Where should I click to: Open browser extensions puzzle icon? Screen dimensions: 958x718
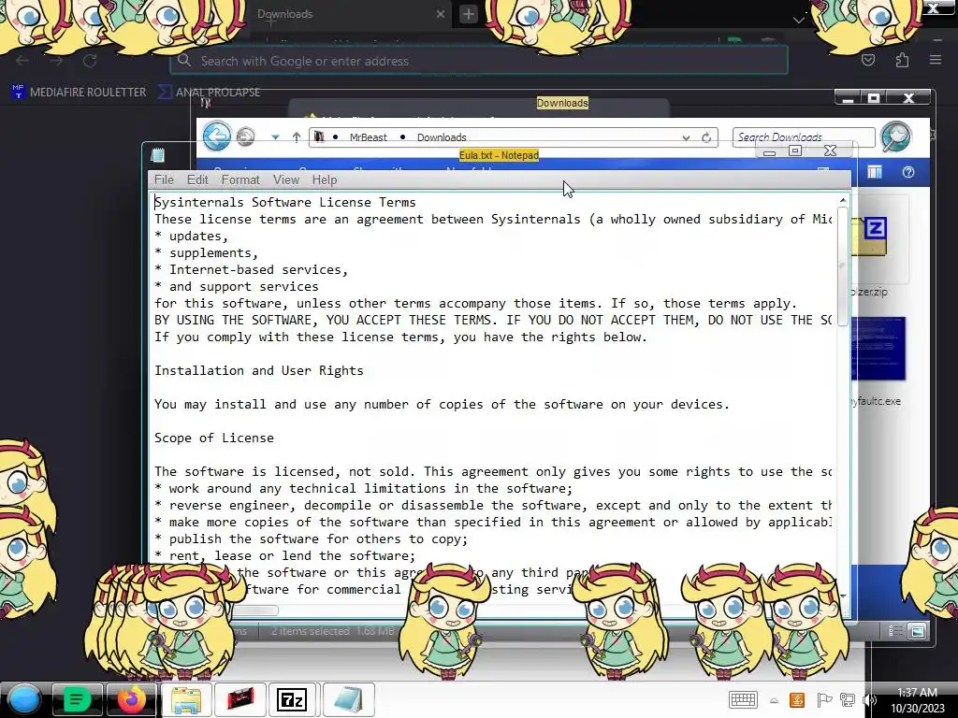pyautogui.click(x=902, y=60)
